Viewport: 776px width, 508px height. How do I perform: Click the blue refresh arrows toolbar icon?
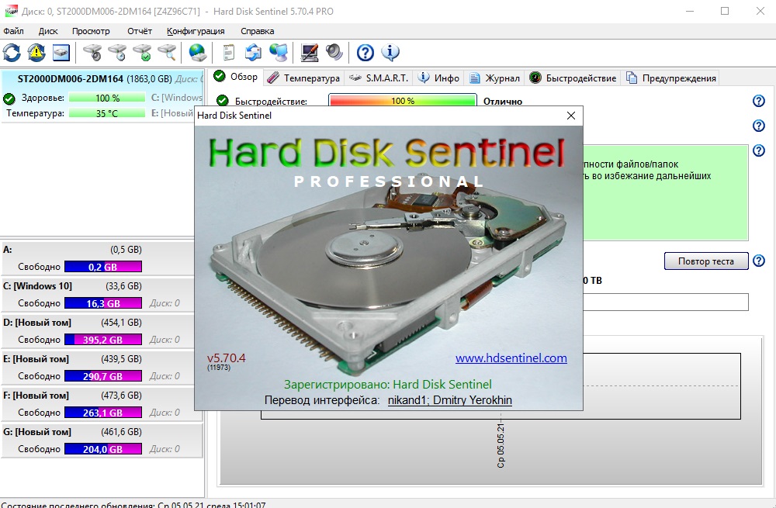[x=12, y=53]
